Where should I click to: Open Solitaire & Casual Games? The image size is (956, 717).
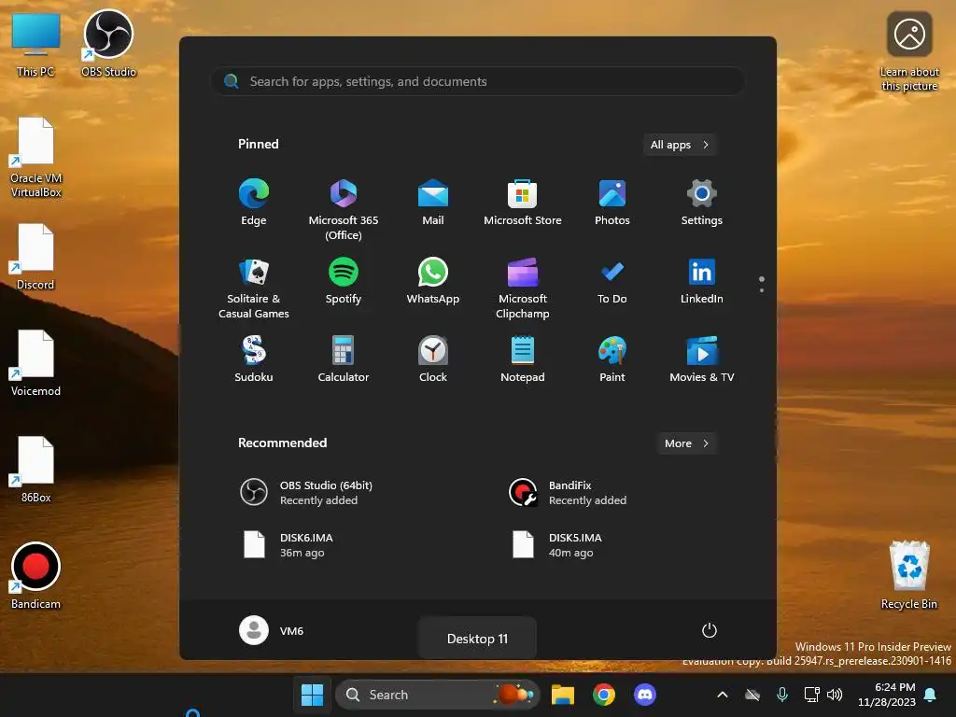[x=254, y=288]
